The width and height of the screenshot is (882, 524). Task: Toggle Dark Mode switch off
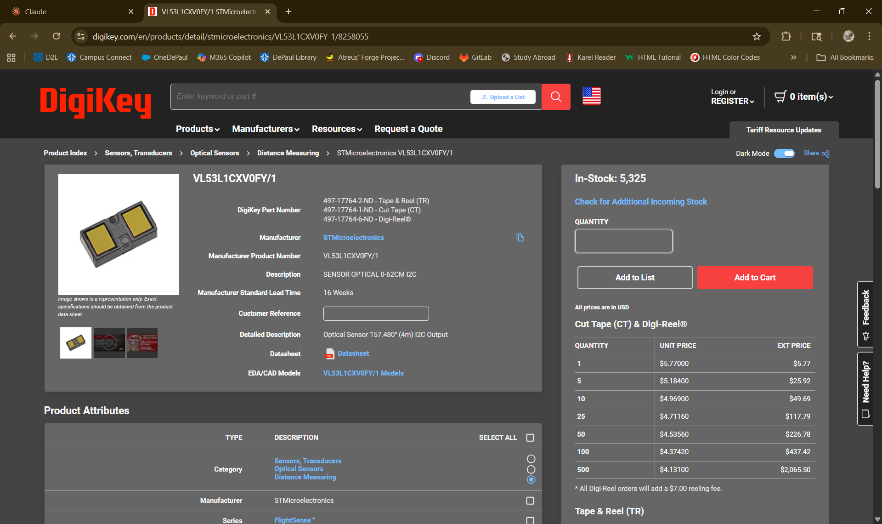point(784,153)
